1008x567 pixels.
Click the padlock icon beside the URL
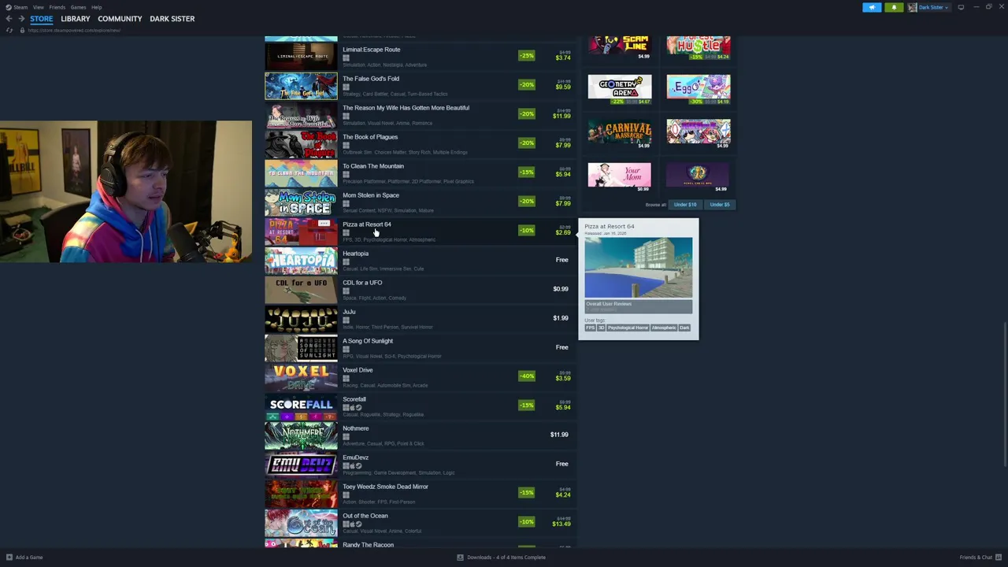click(x=22, y=30)
